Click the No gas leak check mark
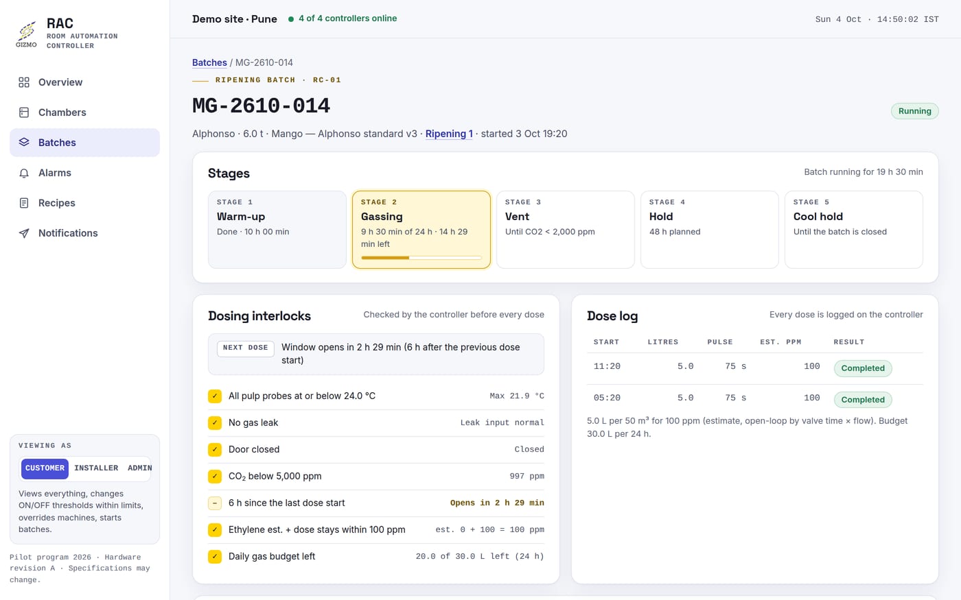961x600 pixels. [x=215, y=422]
